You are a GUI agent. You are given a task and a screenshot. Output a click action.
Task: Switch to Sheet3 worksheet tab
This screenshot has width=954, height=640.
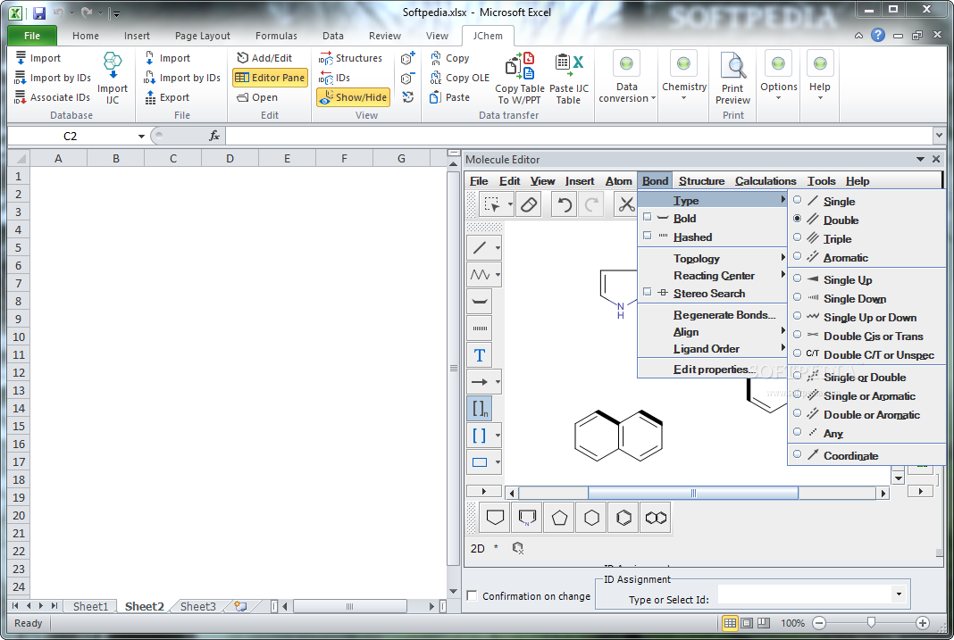tap(197, 607)
